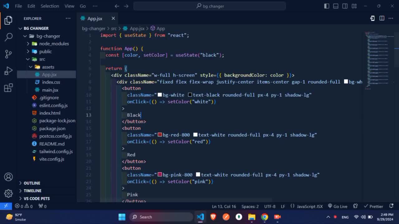Viewport: 399px width, 224px height.
Task: Open the Explorer view in activity bar
Action: pyautogui.click(x=8, y=21)
